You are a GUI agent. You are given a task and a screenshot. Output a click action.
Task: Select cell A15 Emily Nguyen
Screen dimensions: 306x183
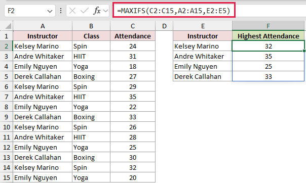tap(43, 178)
